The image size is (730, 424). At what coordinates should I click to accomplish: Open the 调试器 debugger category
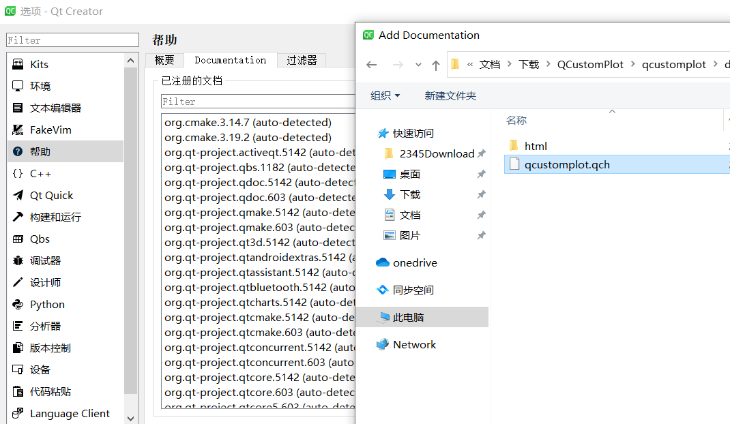pyautogui.click(x=65, y=261)
